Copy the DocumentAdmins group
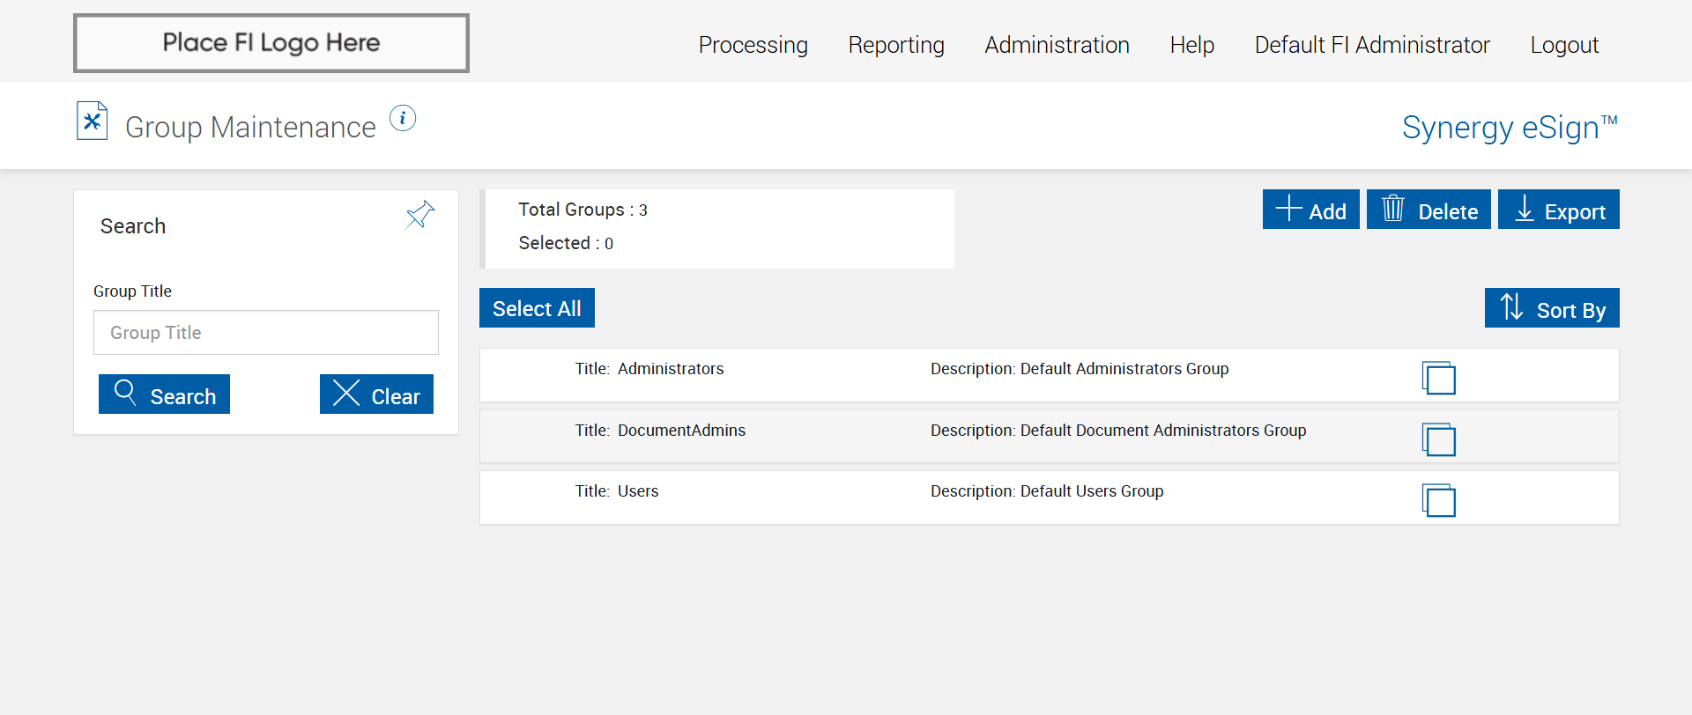1692x715 pixels. click(x=1438, y=439)
